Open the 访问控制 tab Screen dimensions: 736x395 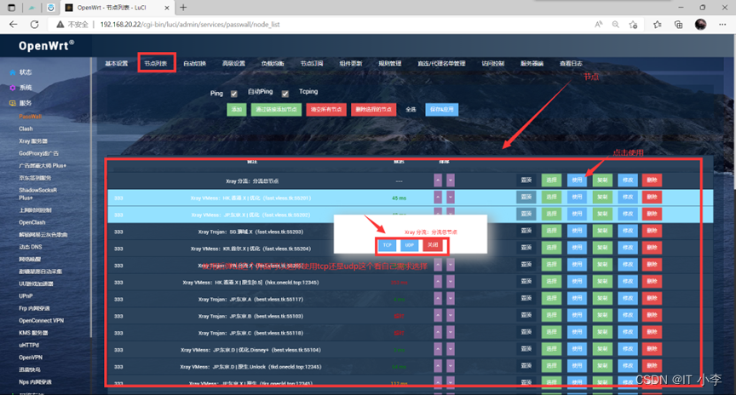pyautogui.click(x=493, y=63)
